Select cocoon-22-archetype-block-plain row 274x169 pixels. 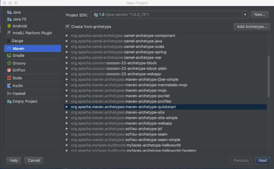(165, 68)
